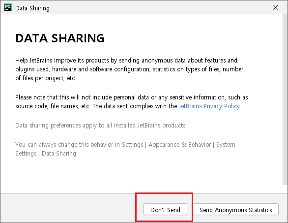Image resolution: width=288 pixels, height=223 pixels.
Task: Click the 'You can always change this behavior' text
Action: [125, 149]
